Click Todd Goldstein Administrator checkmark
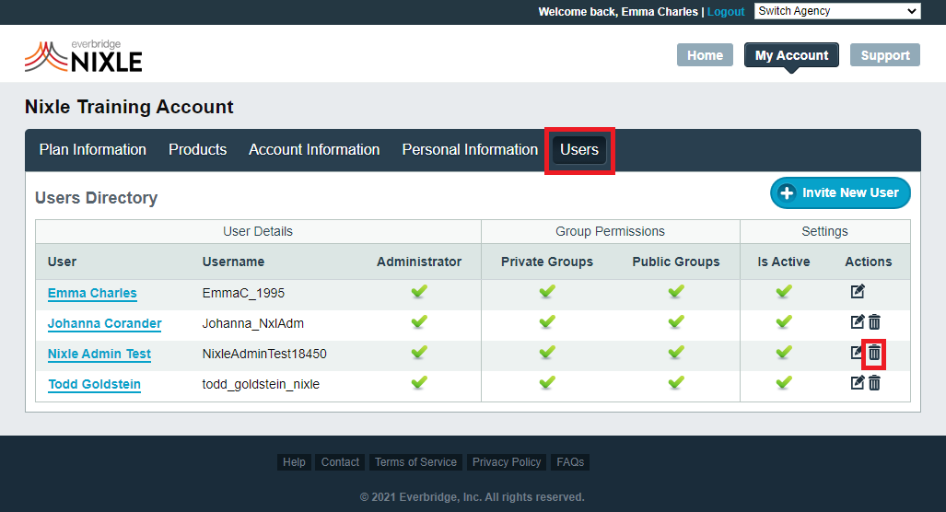This screenshot has height=512, width=946. 419,383
